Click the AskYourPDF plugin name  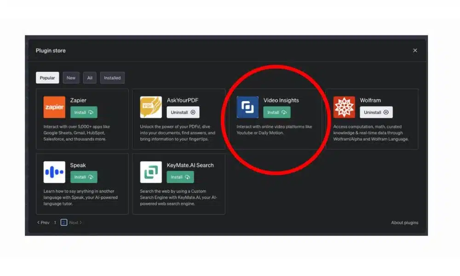pyautogui.click(x=183, y=100)
